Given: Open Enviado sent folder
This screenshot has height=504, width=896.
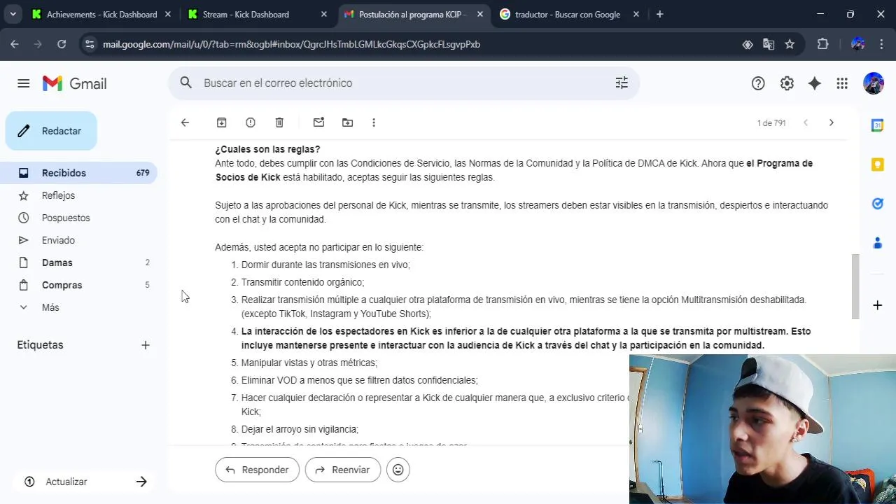Looking at the screenshot, I should click(x=78, y=240).
